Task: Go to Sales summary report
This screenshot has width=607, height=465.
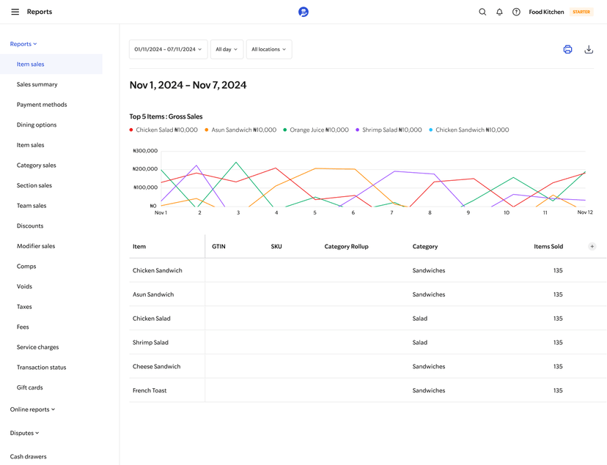Action: [x=37, y=84]
